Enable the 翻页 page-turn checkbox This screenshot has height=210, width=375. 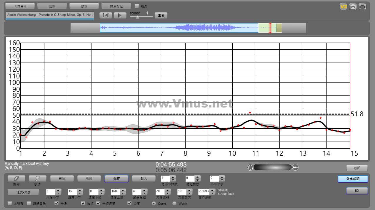(137, 6)
